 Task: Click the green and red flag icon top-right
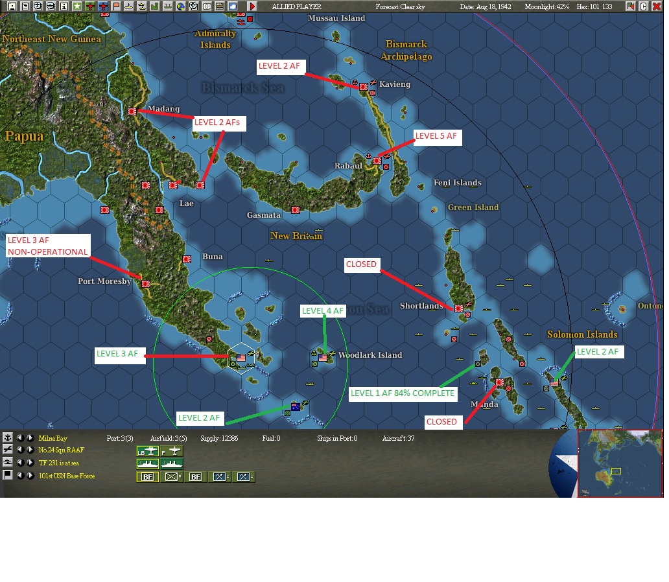pos(631,6)
